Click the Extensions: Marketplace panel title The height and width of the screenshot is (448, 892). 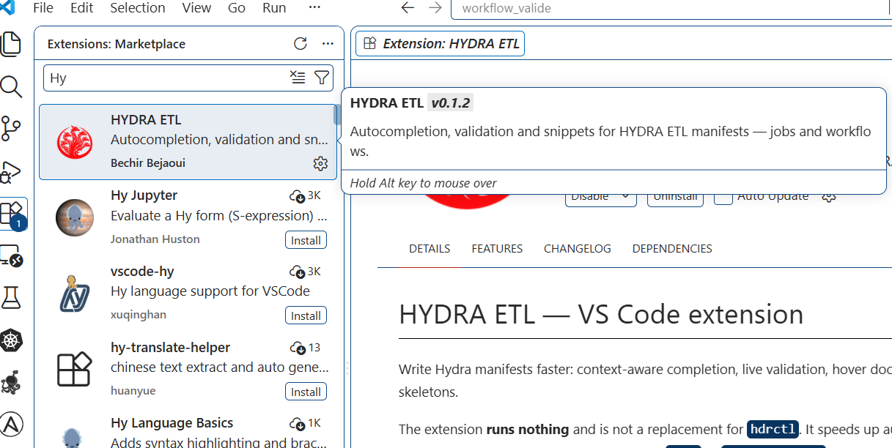click(117, 44)
